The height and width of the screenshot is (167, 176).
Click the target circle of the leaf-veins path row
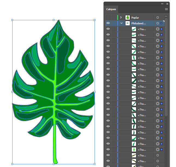(x=158, y=150)
